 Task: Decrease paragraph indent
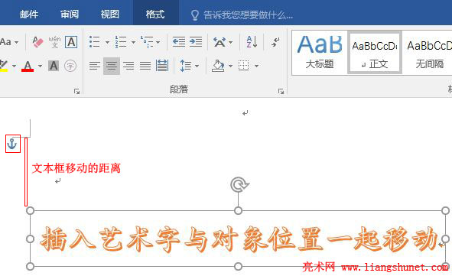(179, 42)
